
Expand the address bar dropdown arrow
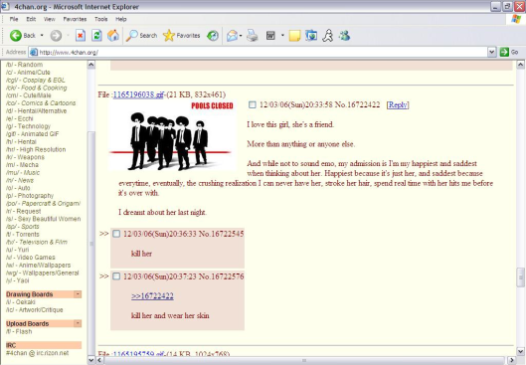coord(492,52)
